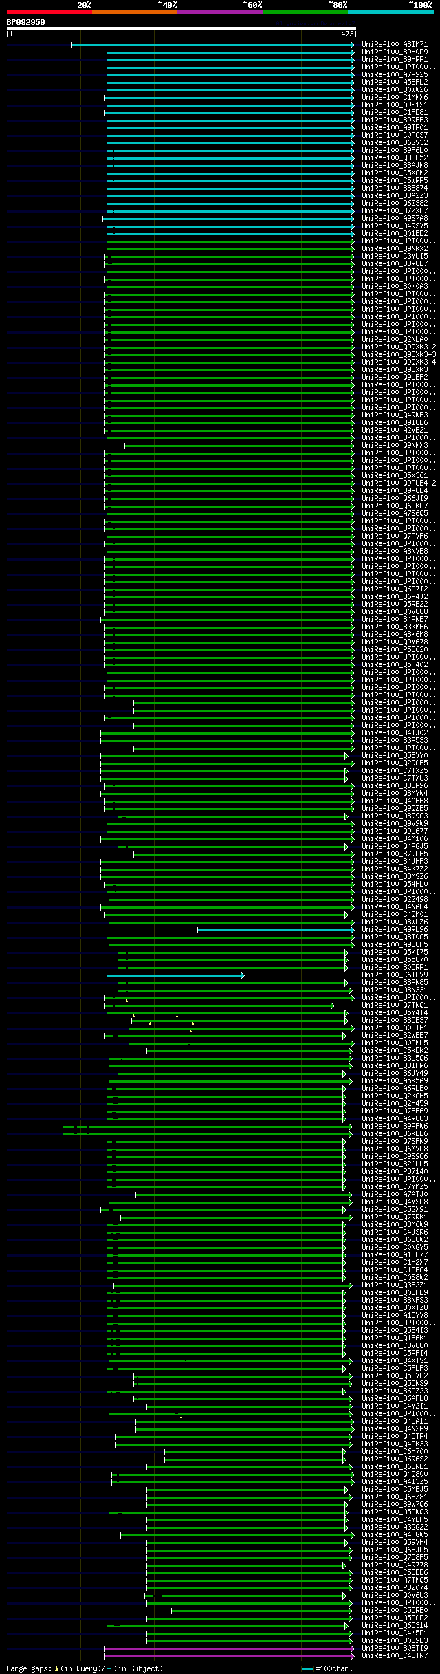Open hit UniRef100_A7P925

tap(395, 74)
